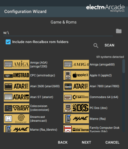
Task: Select the Famicom Disk System logo
Action: click(76, 129)
